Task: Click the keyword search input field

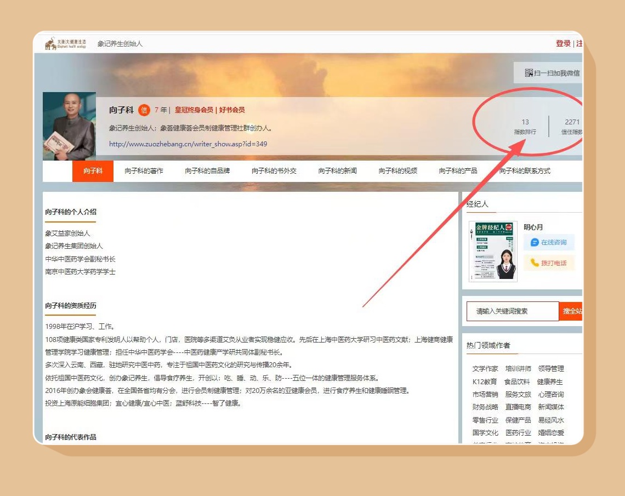Action: (512, 311)
